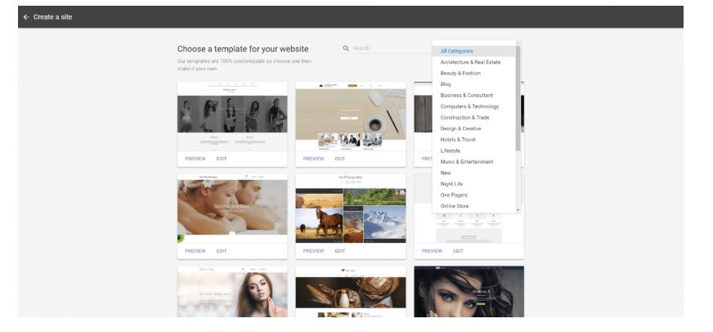Open the fashion models template thumbnail
Image resolution: width=713 pixels, height=332 pixels.
(232, 116)
